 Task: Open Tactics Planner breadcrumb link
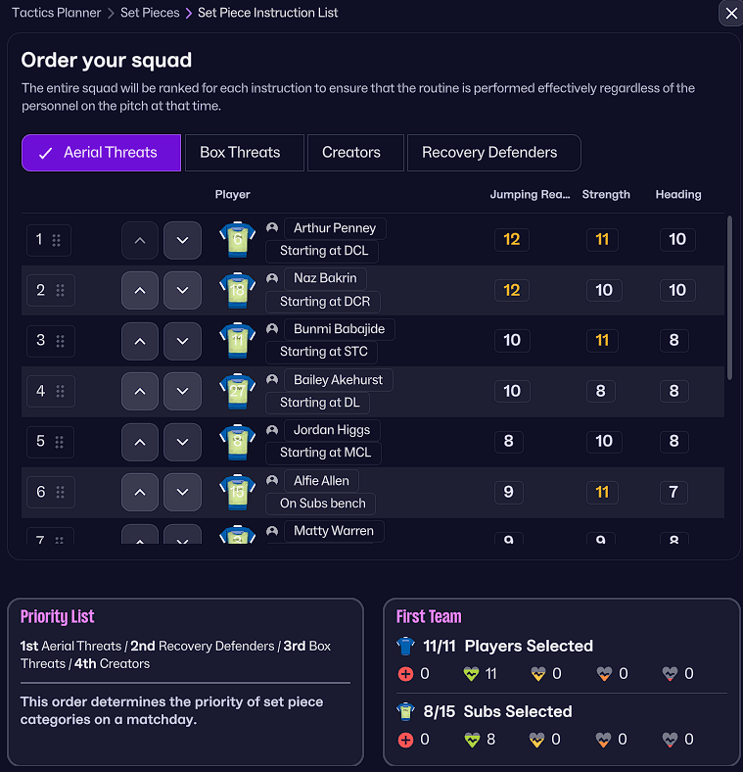[x=57, y=13]
